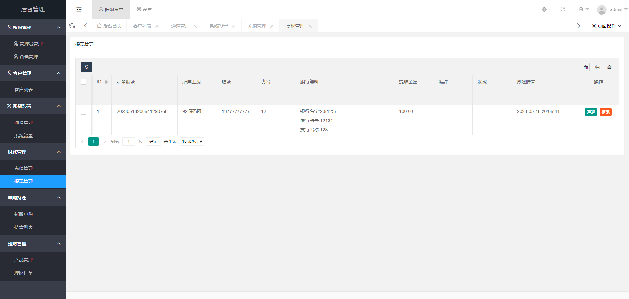Click the export table icon

(x=609, y=67)
